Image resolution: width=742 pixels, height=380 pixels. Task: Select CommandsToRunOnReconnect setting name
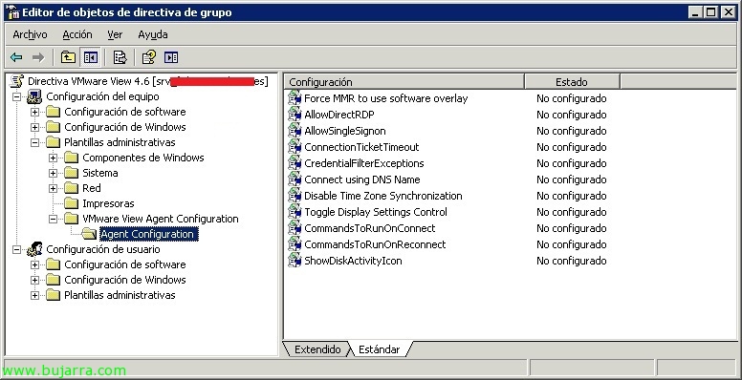[x=375, y=244]
